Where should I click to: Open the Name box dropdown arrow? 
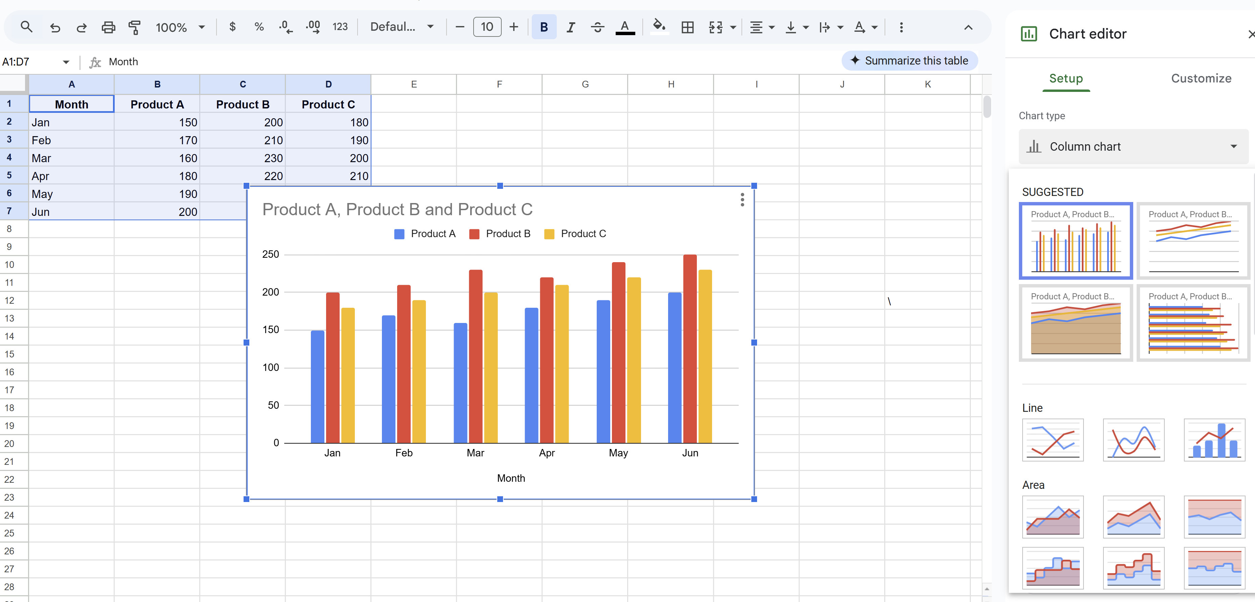[x=66, y=62]
